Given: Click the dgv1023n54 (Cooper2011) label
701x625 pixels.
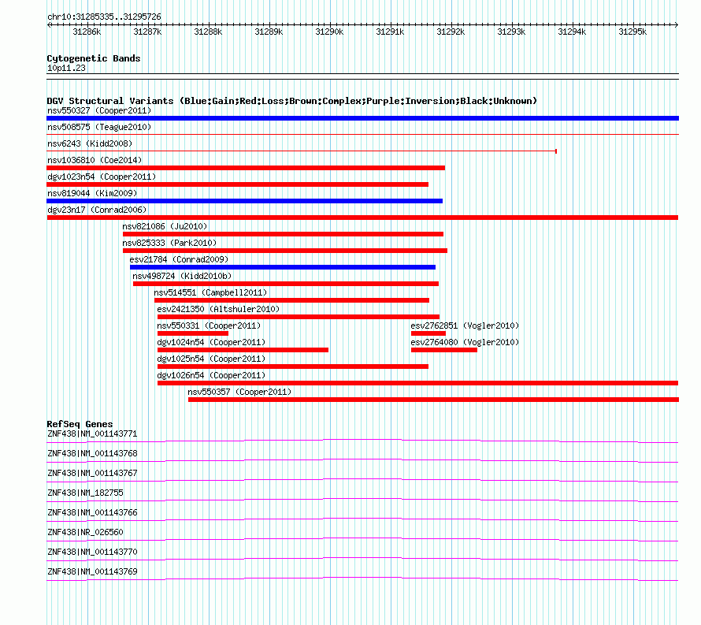Looking at the screenshot, I should click(x=102, y=177).
